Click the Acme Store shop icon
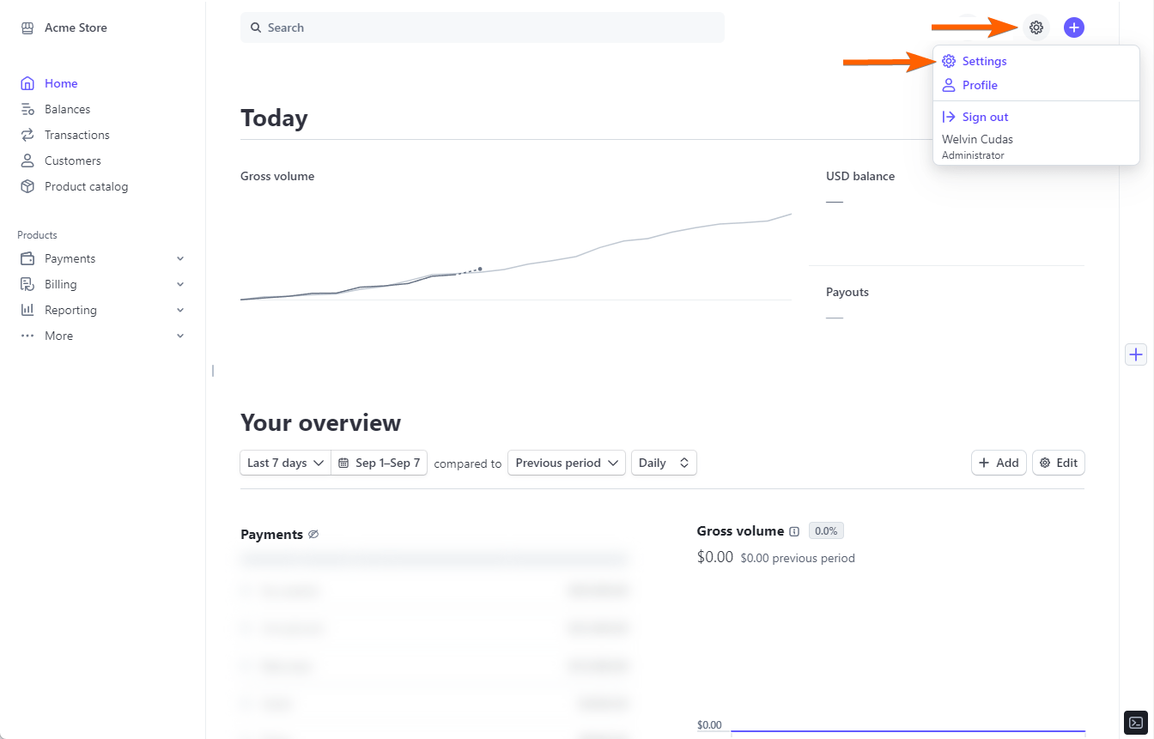This screenshot has width=1154, height=739. click(27, 27)
